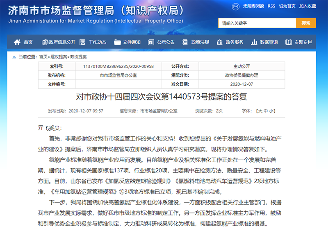328x233 pixels.
Task: Click the 专题专栏 open book icon
Action: (x=289, y=42)
